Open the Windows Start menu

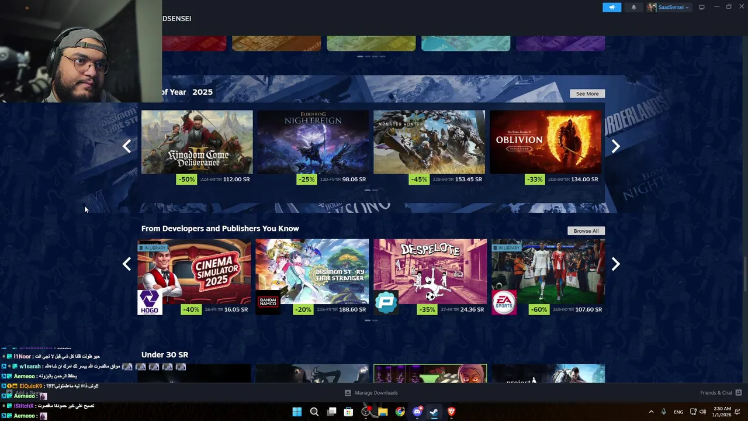click(x=297, y=412)
